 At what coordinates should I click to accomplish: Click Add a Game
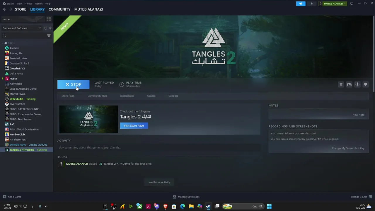[12, 197]
